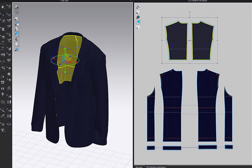Select the small avatar figure icon
Image resolution: width=252 pixels, height=168 pixels.
pos(3,94)
